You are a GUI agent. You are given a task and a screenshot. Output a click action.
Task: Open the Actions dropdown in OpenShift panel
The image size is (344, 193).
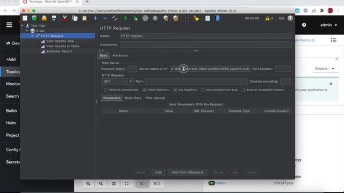point(325,69)
